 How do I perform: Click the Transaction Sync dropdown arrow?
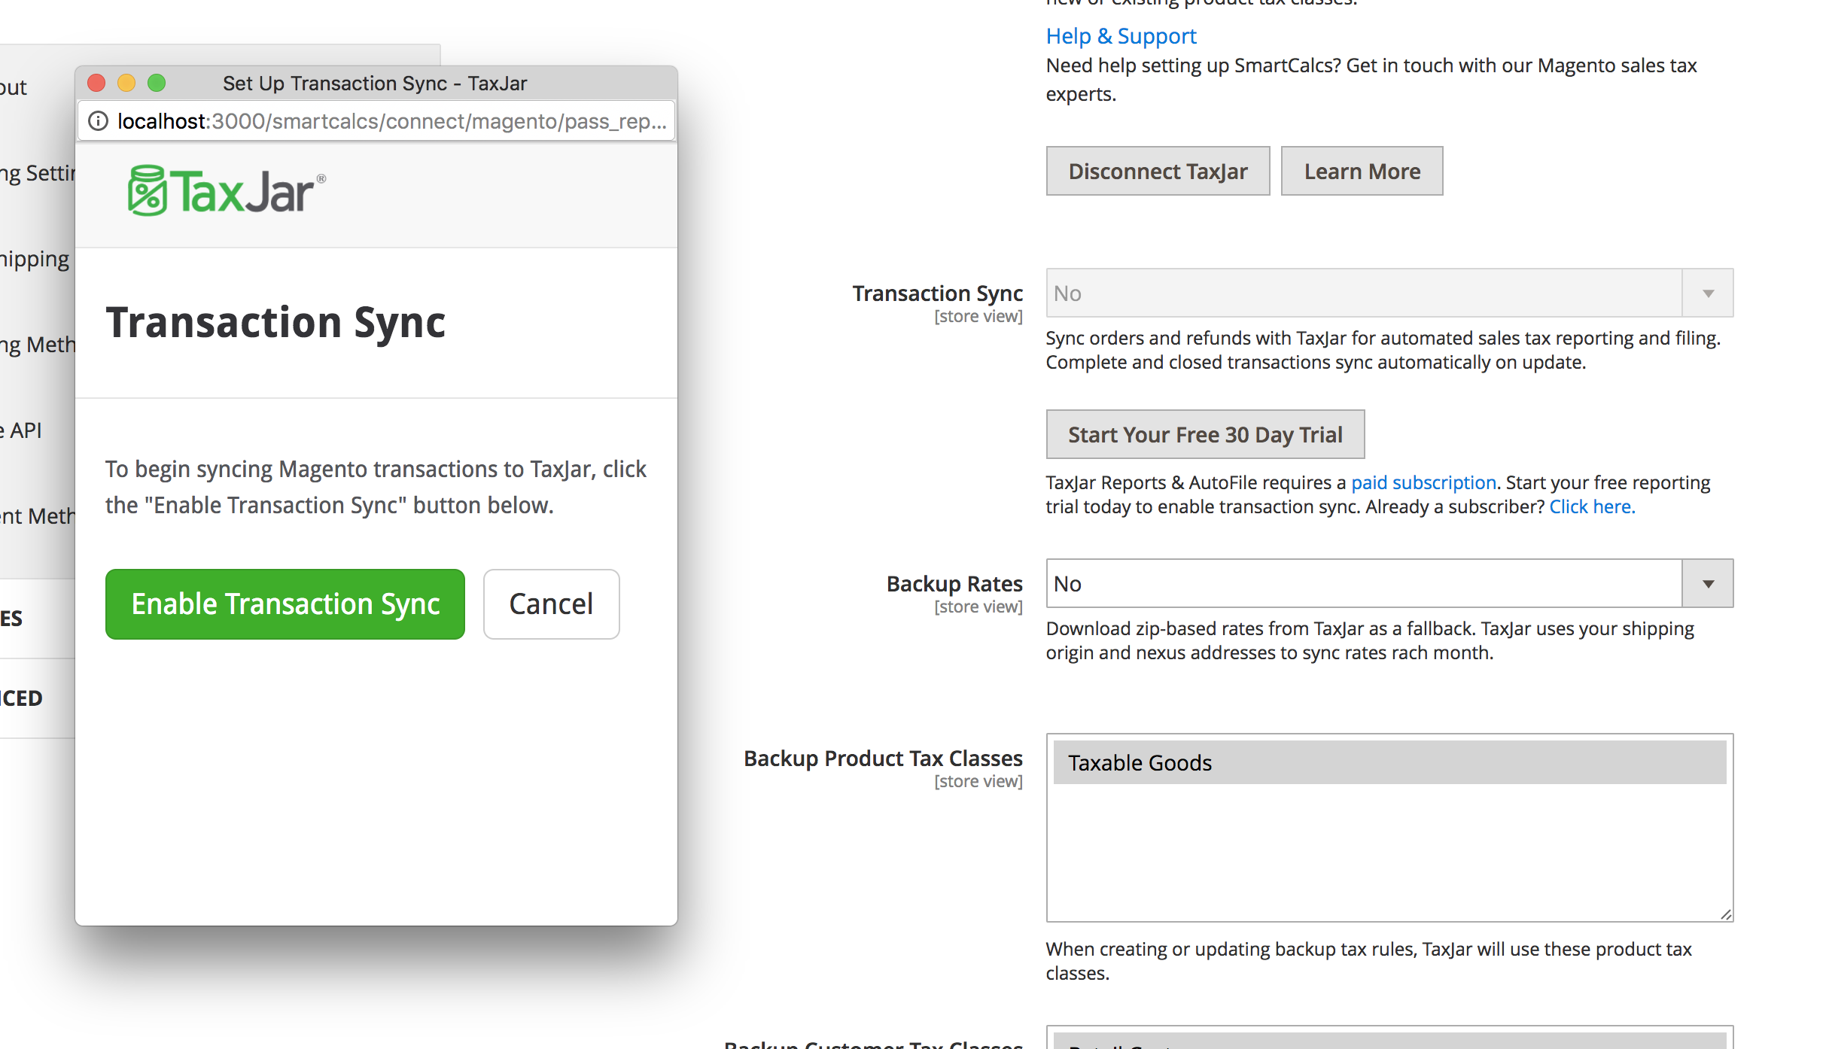pos(1709,293)
